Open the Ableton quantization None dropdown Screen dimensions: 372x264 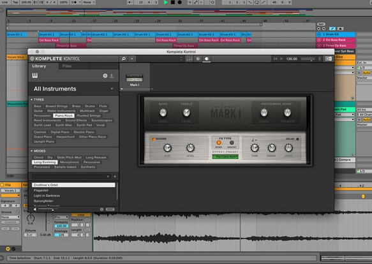[x=89, y=2]
